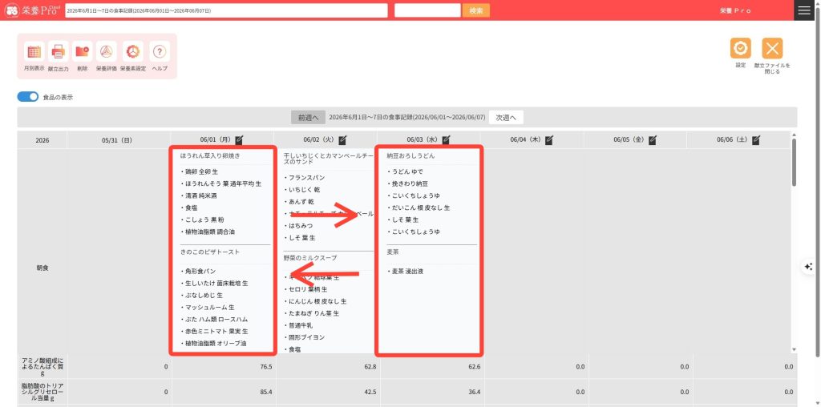
Task: Edit the 06/05 (金) day entry
Action: coord(652,140)
